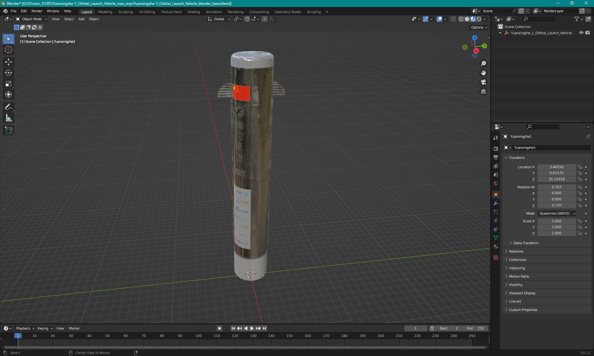This screenshot has height=356, width=594.
Task: Open the Texture properties checker tab
Action: click(x=496, y=258)
